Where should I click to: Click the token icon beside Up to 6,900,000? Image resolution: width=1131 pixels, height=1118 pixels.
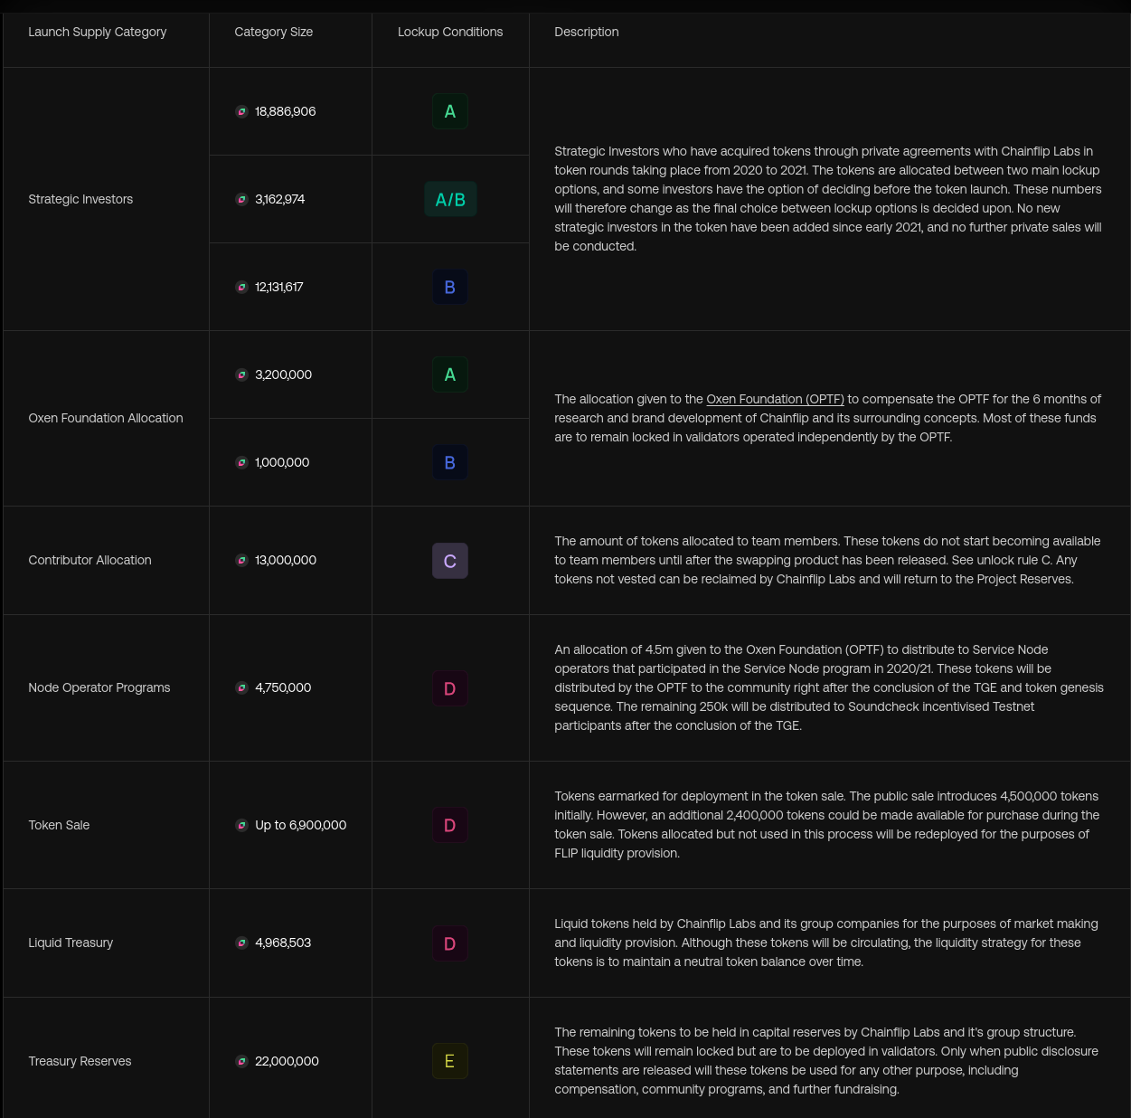241,825
